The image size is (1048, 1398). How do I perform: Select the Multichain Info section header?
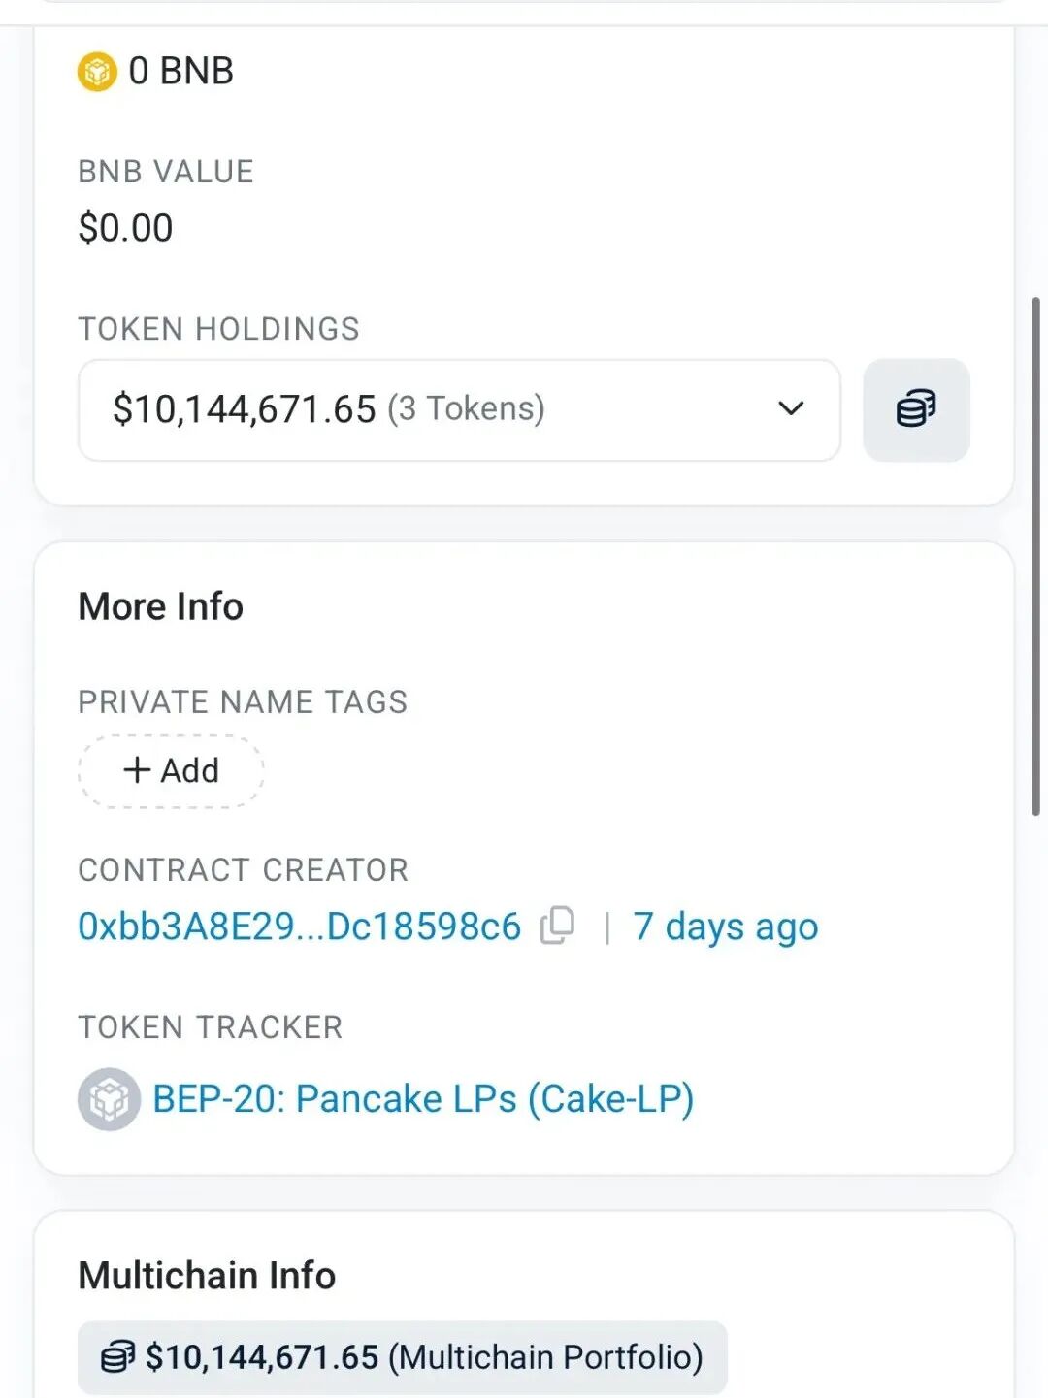pos(206,1276)
